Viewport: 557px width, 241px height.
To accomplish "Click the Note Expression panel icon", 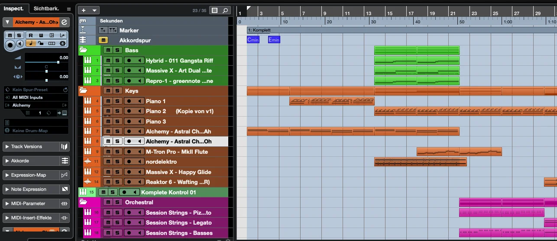I will click(x=65, y=189).
